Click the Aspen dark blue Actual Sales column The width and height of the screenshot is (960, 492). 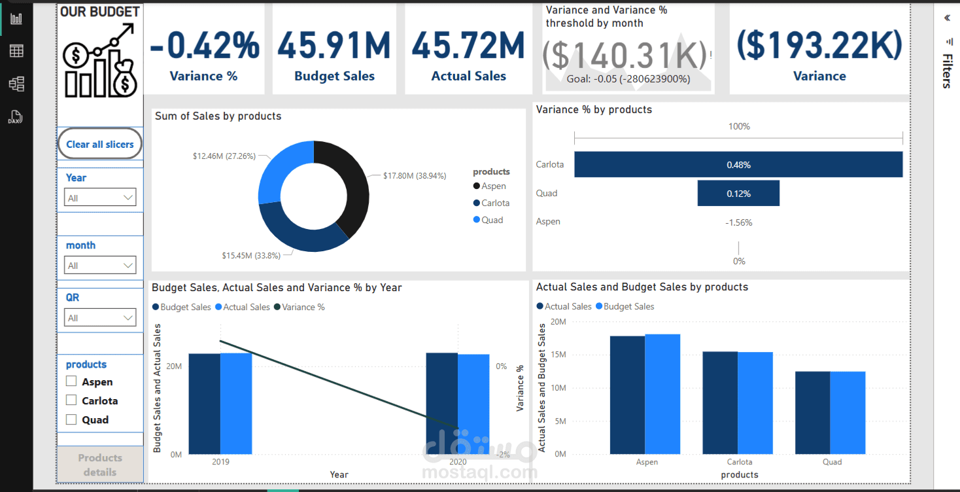pyautogui.click(x=627, y=395)
